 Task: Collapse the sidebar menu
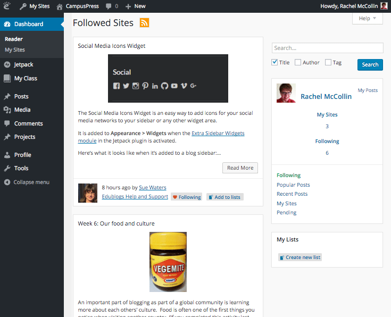[x=27, y=182]
